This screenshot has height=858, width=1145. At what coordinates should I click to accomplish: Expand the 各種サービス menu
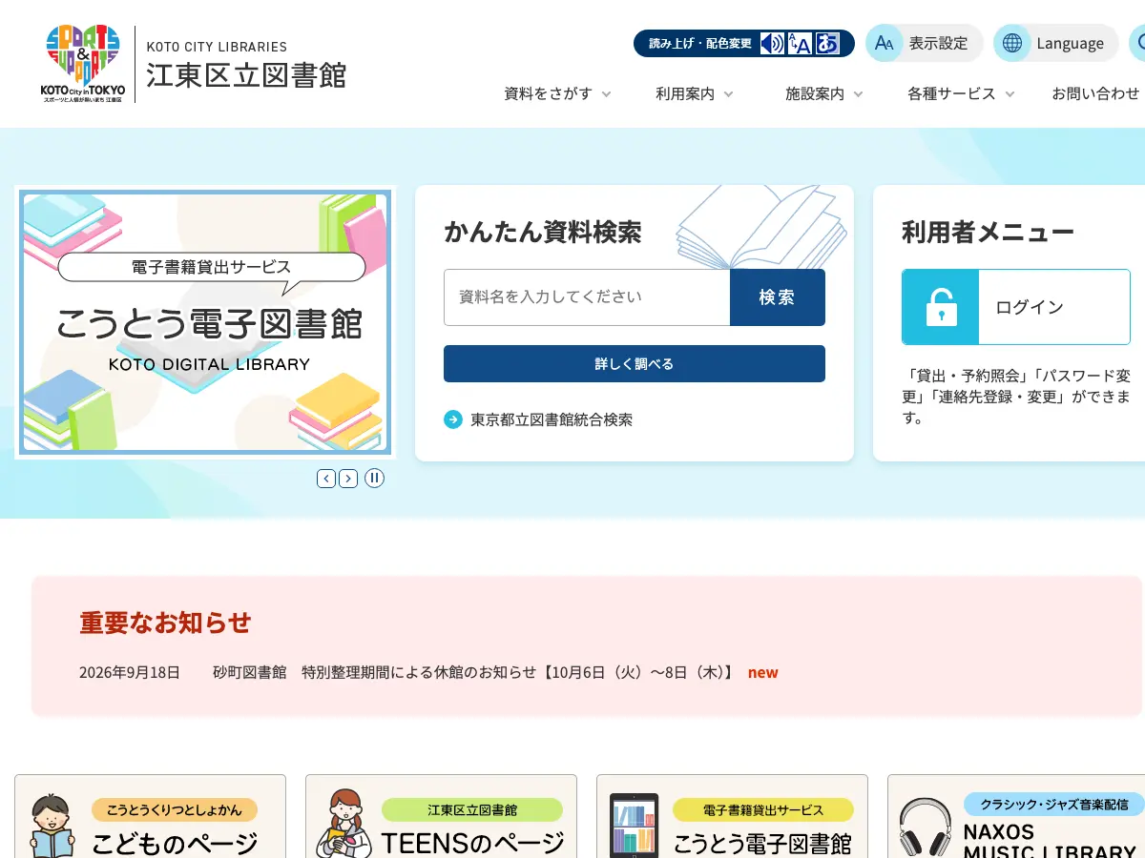pos(961,93)
